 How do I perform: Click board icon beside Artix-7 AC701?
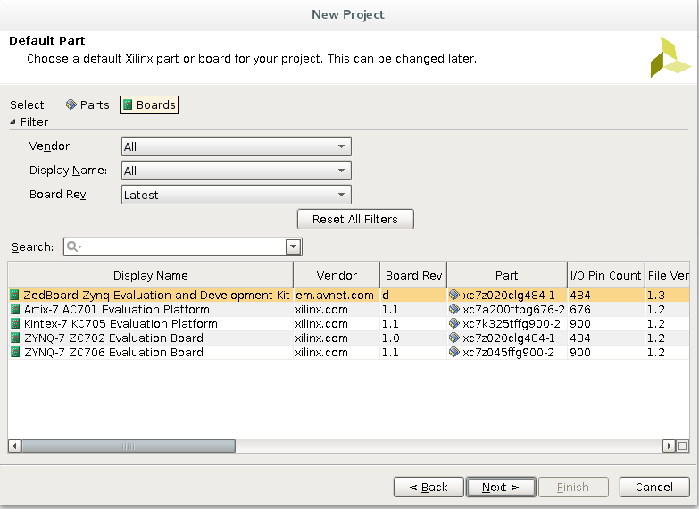(x=15, y=309)
